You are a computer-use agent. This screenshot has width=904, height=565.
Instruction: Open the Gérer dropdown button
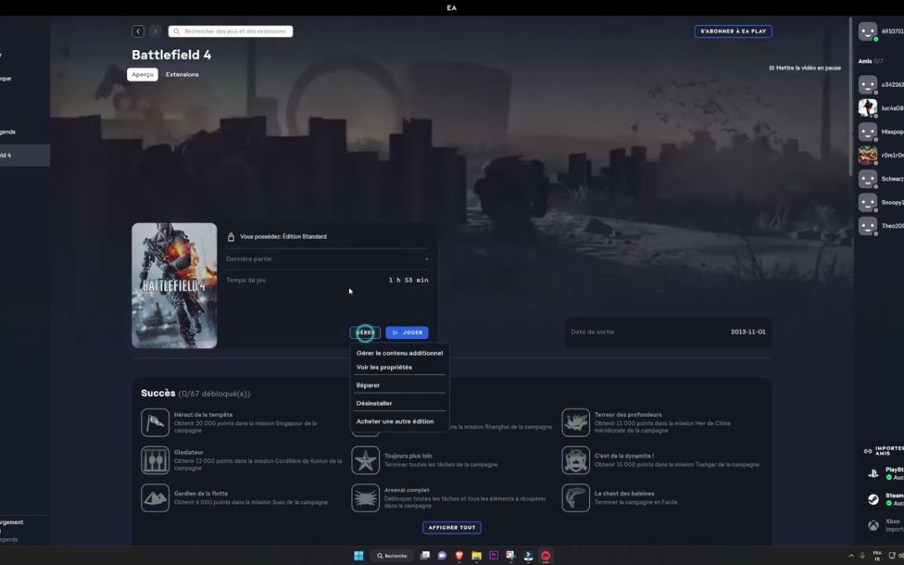pos(365,332)
